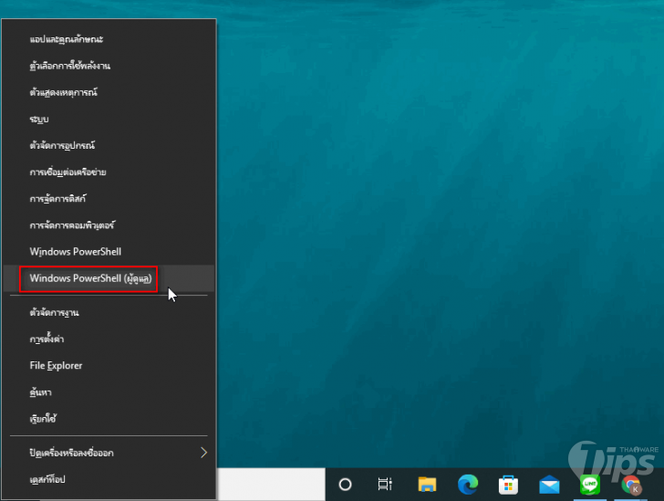
Task: Open ตัวเลือกการใช้พลังงาน power options
Action: [x=109, y=66]
